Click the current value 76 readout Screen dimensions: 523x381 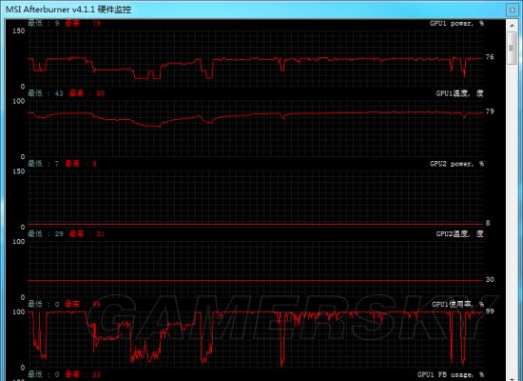pos(490,57)
